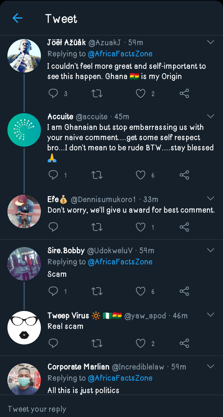Share Jöël Ažûåk's Ghana tweet
223x417 pixels.
coord(184,93)
